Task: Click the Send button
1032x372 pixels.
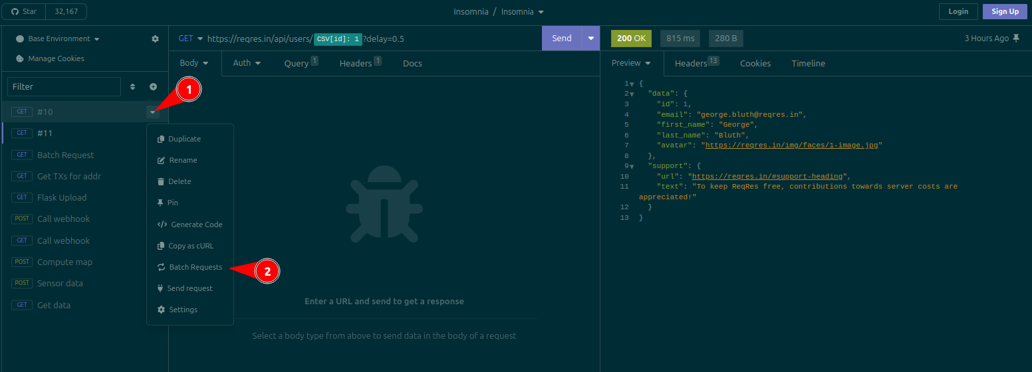Action: pyautogui.click(x=562, y=39)
